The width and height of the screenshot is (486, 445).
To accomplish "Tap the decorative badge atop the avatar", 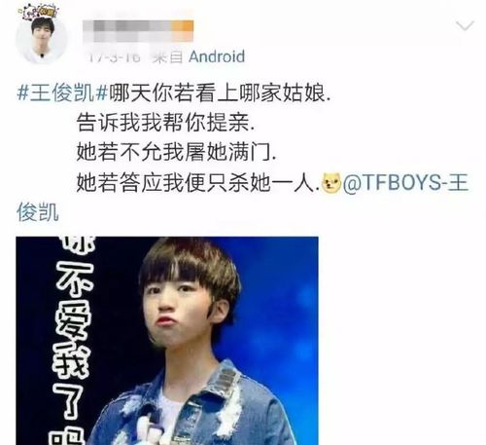I will coord(40,13).
